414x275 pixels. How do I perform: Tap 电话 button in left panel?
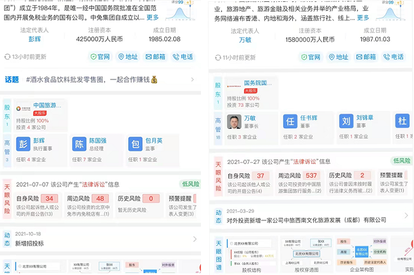tap(183, 57)
